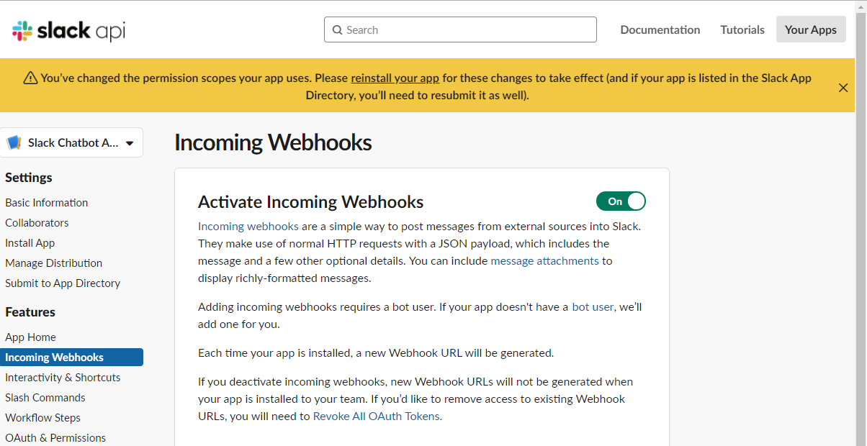Click the Incoming Webhooks page heading

[273, 142]
